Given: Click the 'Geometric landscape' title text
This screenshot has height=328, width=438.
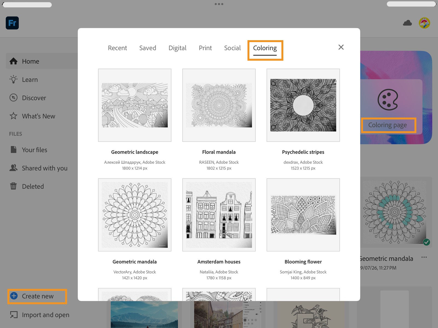Looking at the screenshot, I should coord(135,152).
